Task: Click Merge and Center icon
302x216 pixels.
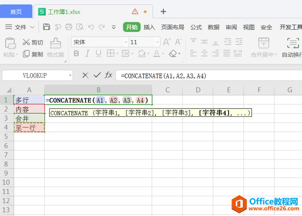Action: point(264,43)
